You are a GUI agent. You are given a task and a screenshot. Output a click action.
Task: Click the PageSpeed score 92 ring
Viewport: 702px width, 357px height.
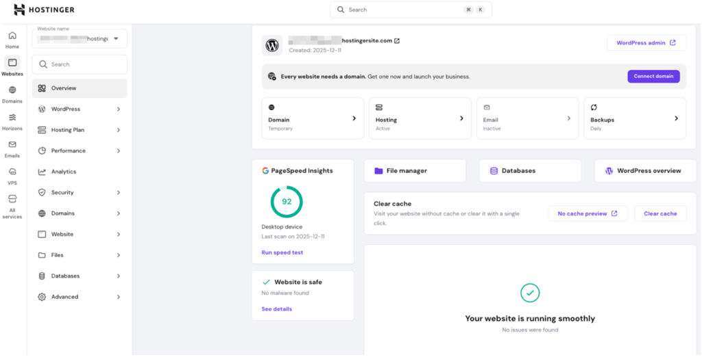(x=287, y=202)
